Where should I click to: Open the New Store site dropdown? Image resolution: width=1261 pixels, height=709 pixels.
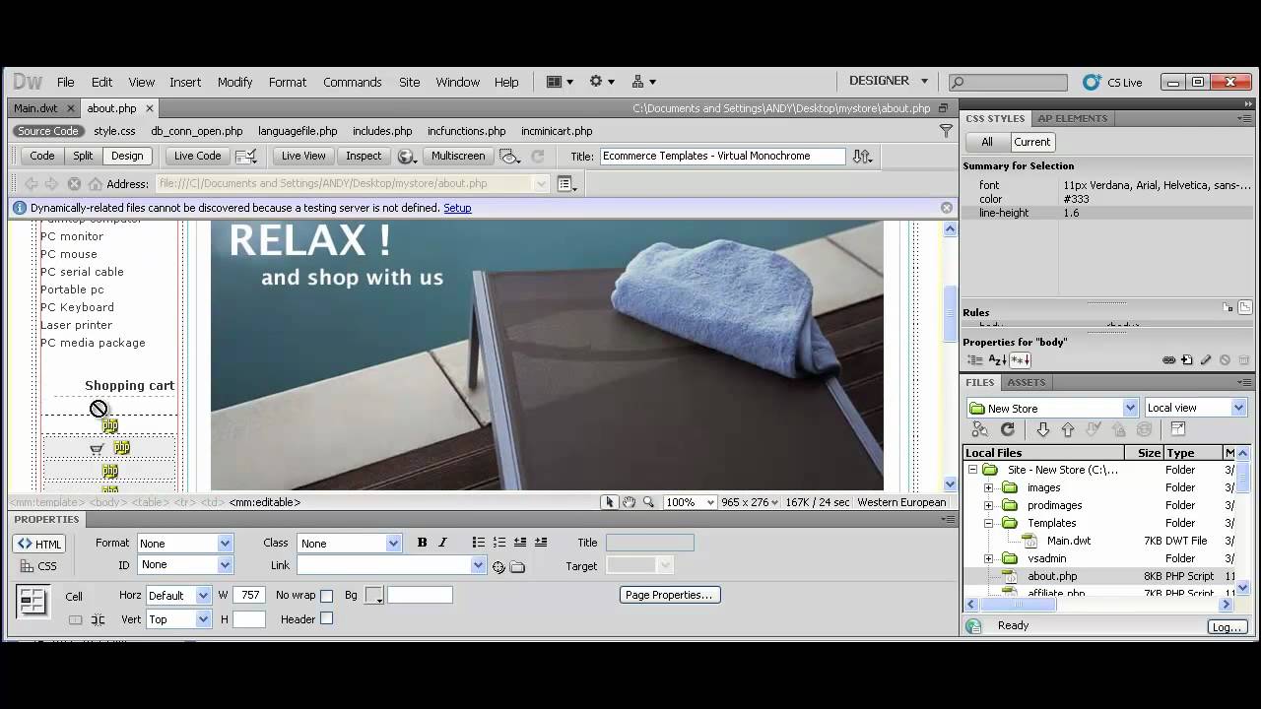1052,408
